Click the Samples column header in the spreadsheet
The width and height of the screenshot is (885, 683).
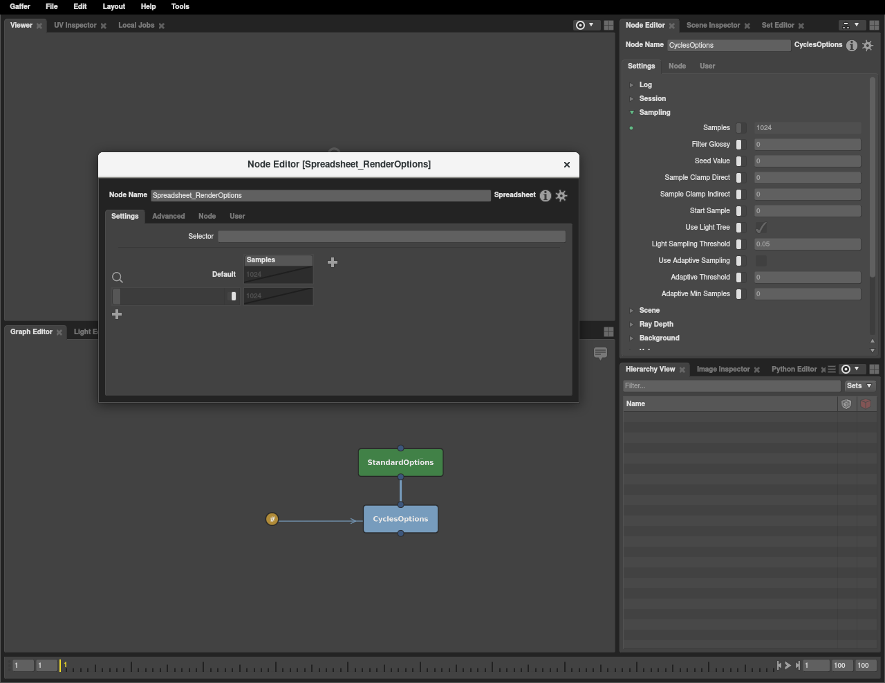tap(279, 260)
